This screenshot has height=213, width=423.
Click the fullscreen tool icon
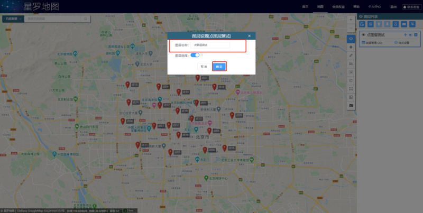[351, 89]
